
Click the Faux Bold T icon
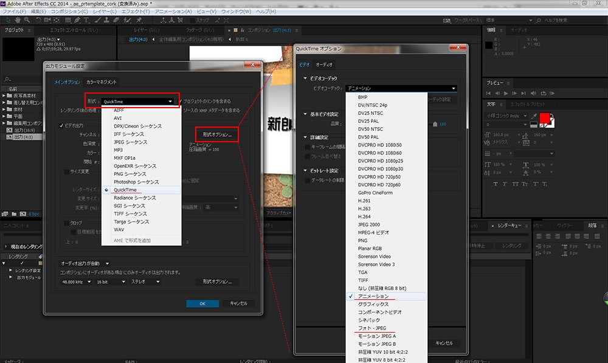[x=496, y=184]
